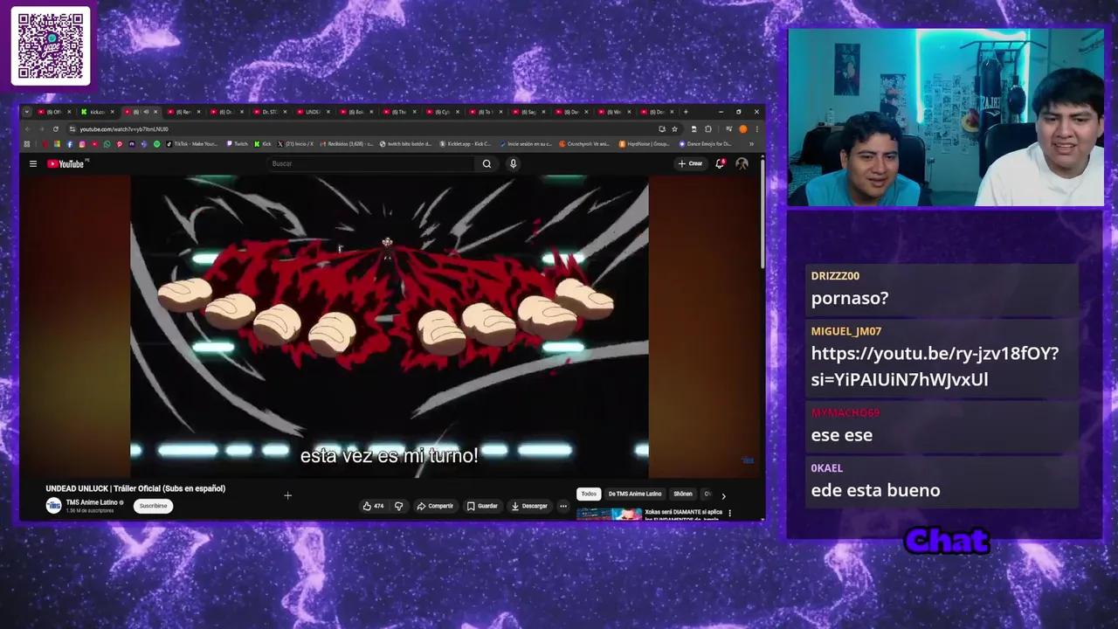1118x629 pixels.
Task: Click the Descargar download button
Action: click(x=529, y=506)
